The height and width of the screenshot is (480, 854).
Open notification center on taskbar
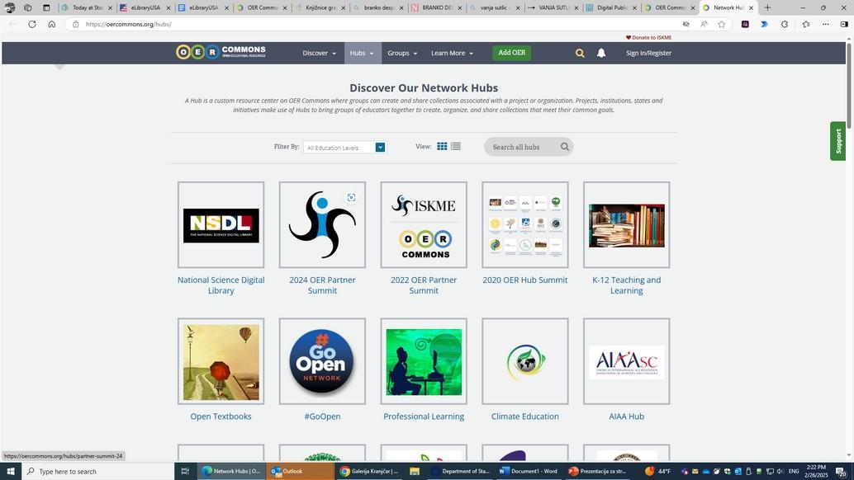[842, 471]
